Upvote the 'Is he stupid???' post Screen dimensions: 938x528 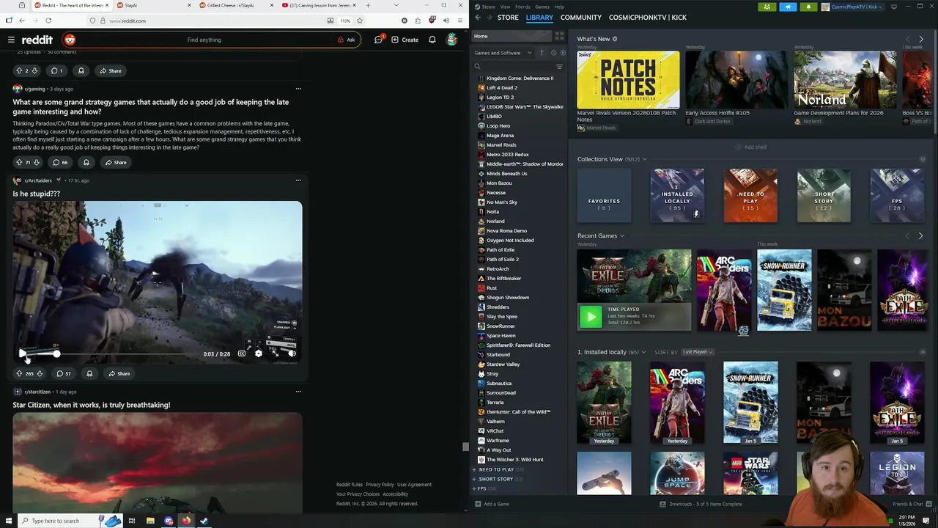tap(19, 373)
